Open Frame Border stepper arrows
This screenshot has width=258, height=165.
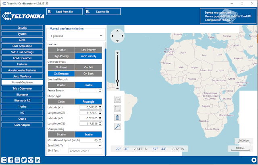coord(100,91)
